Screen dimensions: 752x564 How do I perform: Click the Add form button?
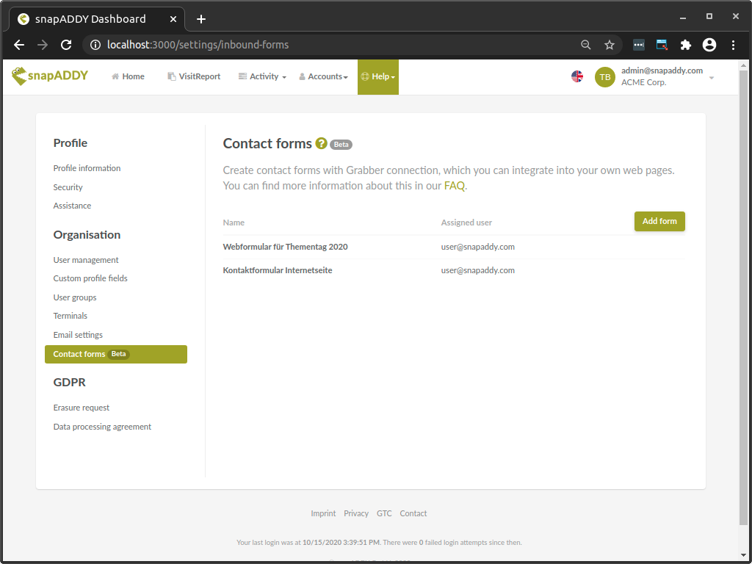click(659, 221)
